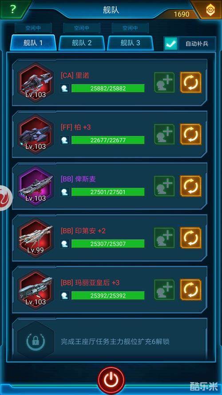Screen dimensions: 222x395
Task: Click the 27501/27501 crew bar
Action: click(108, 192)
